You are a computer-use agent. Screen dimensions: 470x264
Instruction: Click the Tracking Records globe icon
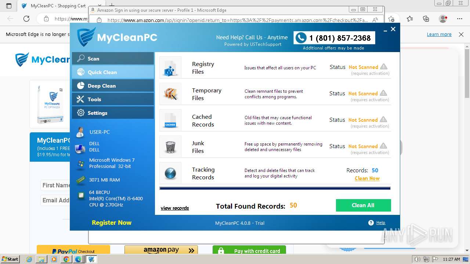170,173
